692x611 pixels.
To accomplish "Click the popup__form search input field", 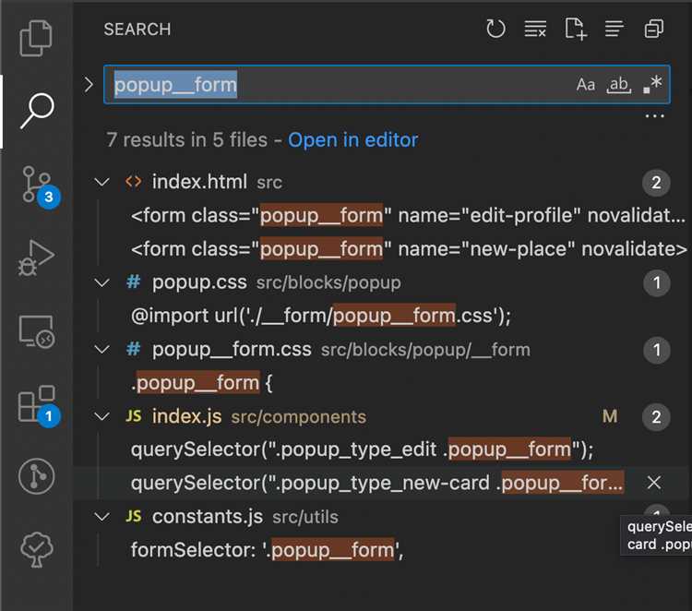I will pos(332,85).
